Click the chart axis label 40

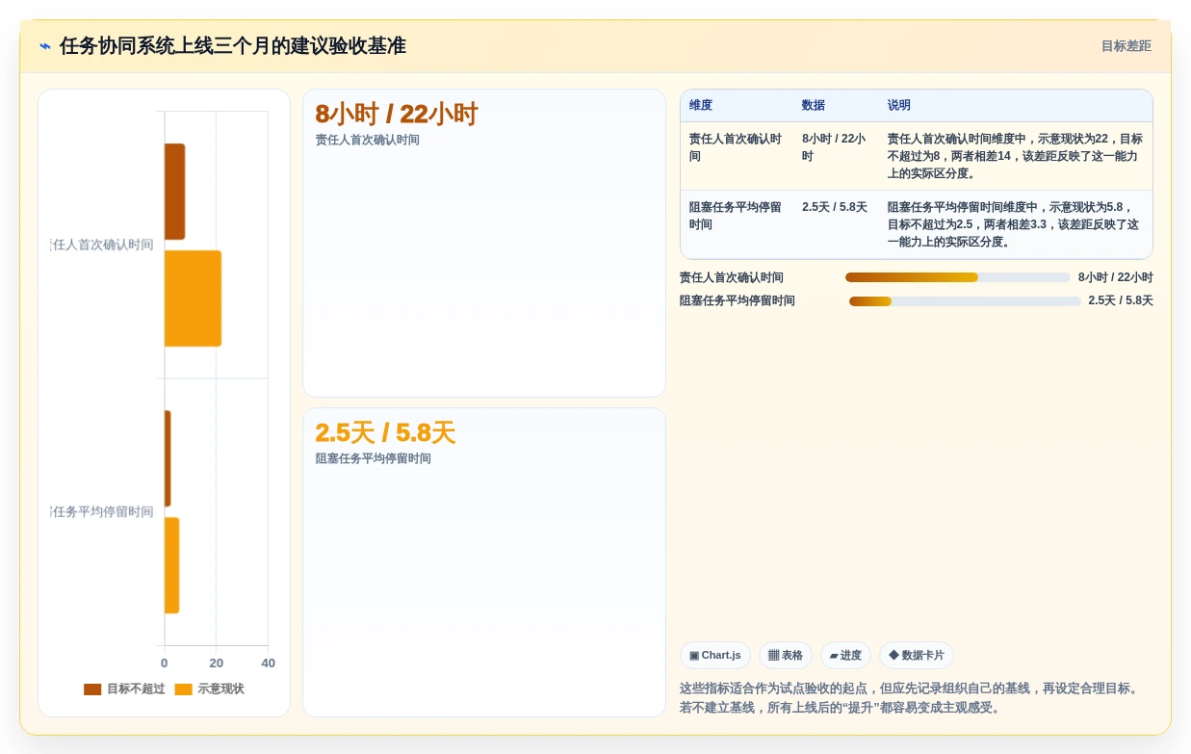[269, 663]
